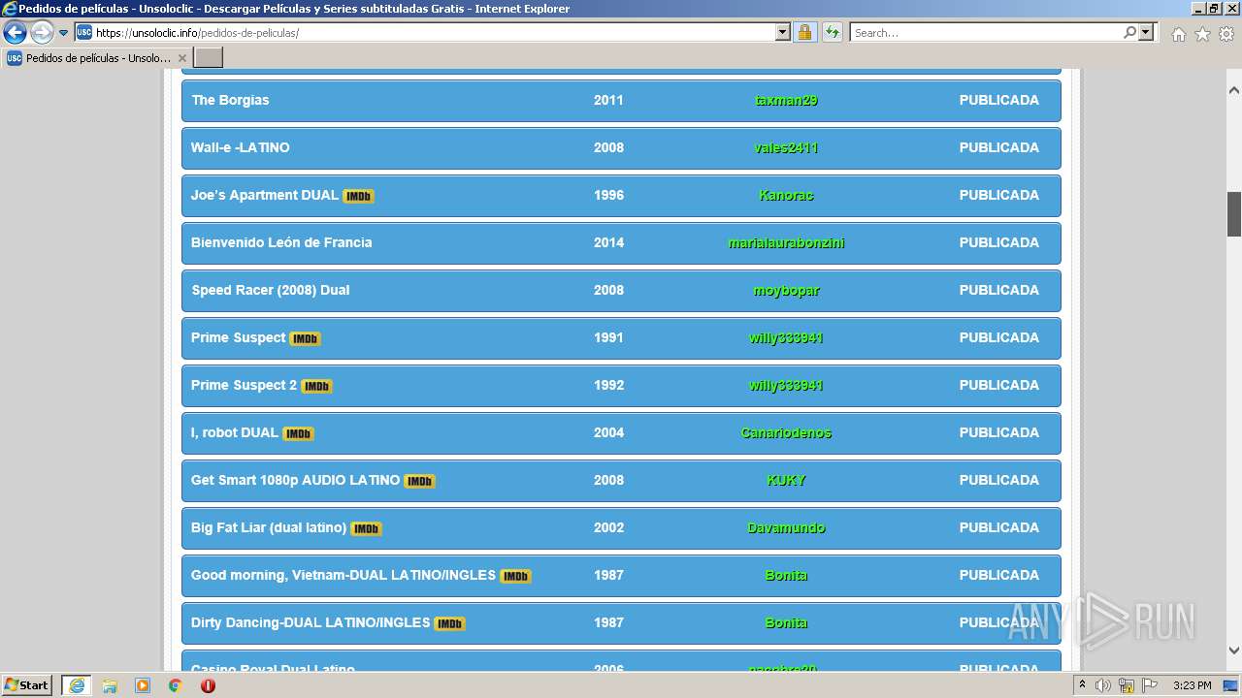The image size is (1242, 698).
Task: Go back with the browser Back arrow
Action: [x=15, y=33]
